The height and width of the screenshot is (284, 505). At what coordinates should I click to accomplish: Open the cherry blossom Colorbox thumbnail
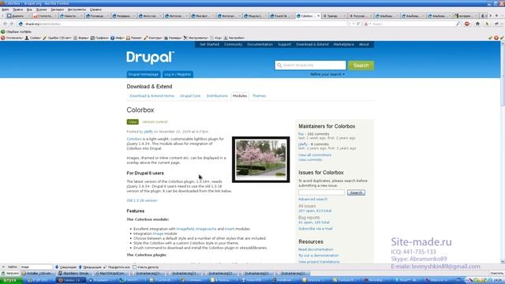pos(261,159)
